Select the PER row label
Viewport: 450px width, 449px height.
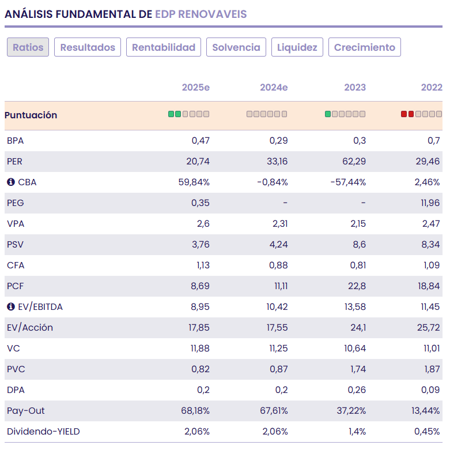[x=15, y=162]
